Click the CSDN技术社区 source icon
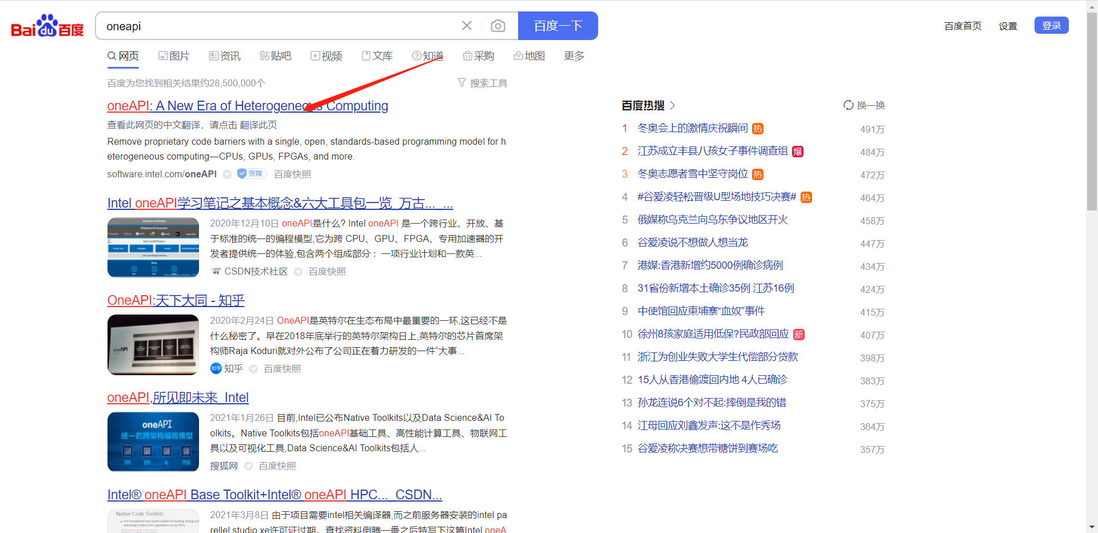This screenshot has width=1098, height=533. [x=216, y=271]
